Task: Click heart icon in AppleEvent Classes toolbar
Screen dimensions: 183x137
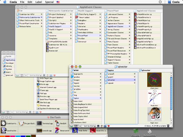Action: (x=54, y=75)
